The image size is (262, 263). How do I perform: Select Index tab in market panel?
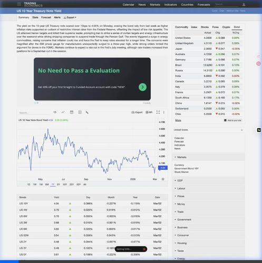[194, 27]
